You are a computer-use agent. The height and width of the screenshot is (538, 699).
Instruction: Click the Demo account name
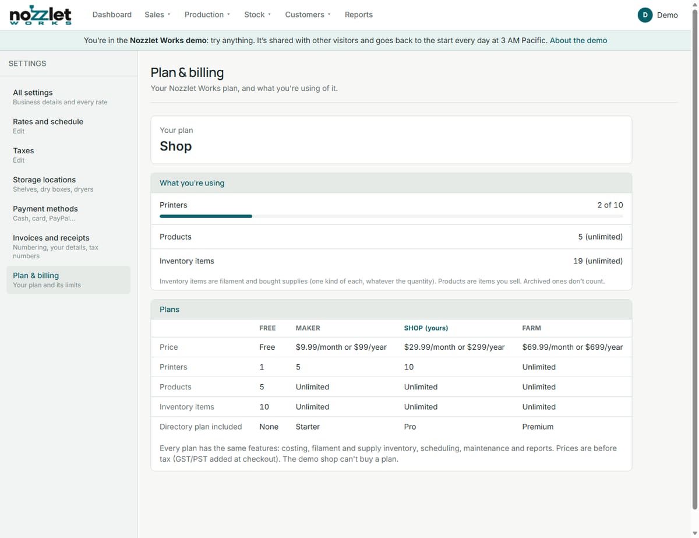tap(668, 15)
